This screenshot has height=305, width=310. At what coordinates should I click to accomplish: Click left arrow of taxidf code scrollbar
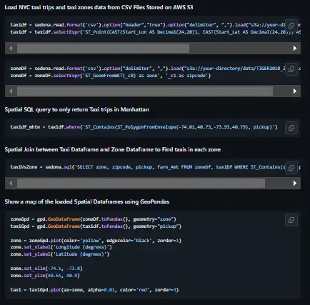point(11,49)
